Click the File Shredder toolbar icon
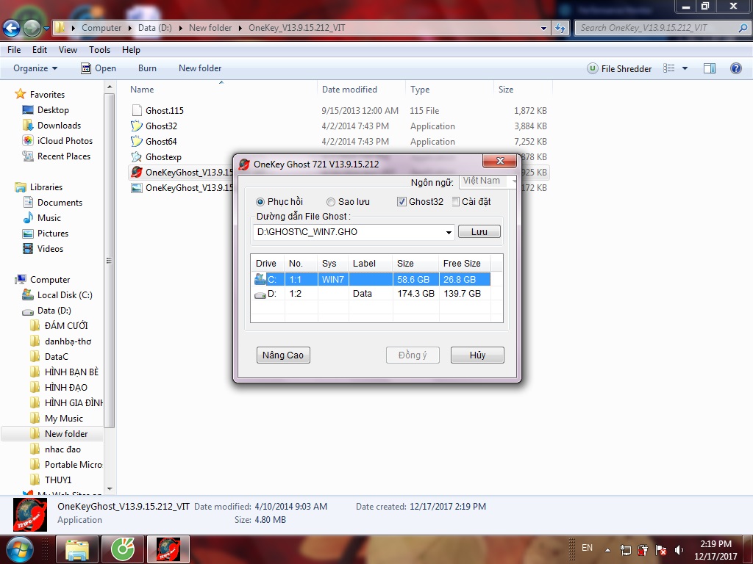This screenshot has width=753, height=564. point(593,68)
